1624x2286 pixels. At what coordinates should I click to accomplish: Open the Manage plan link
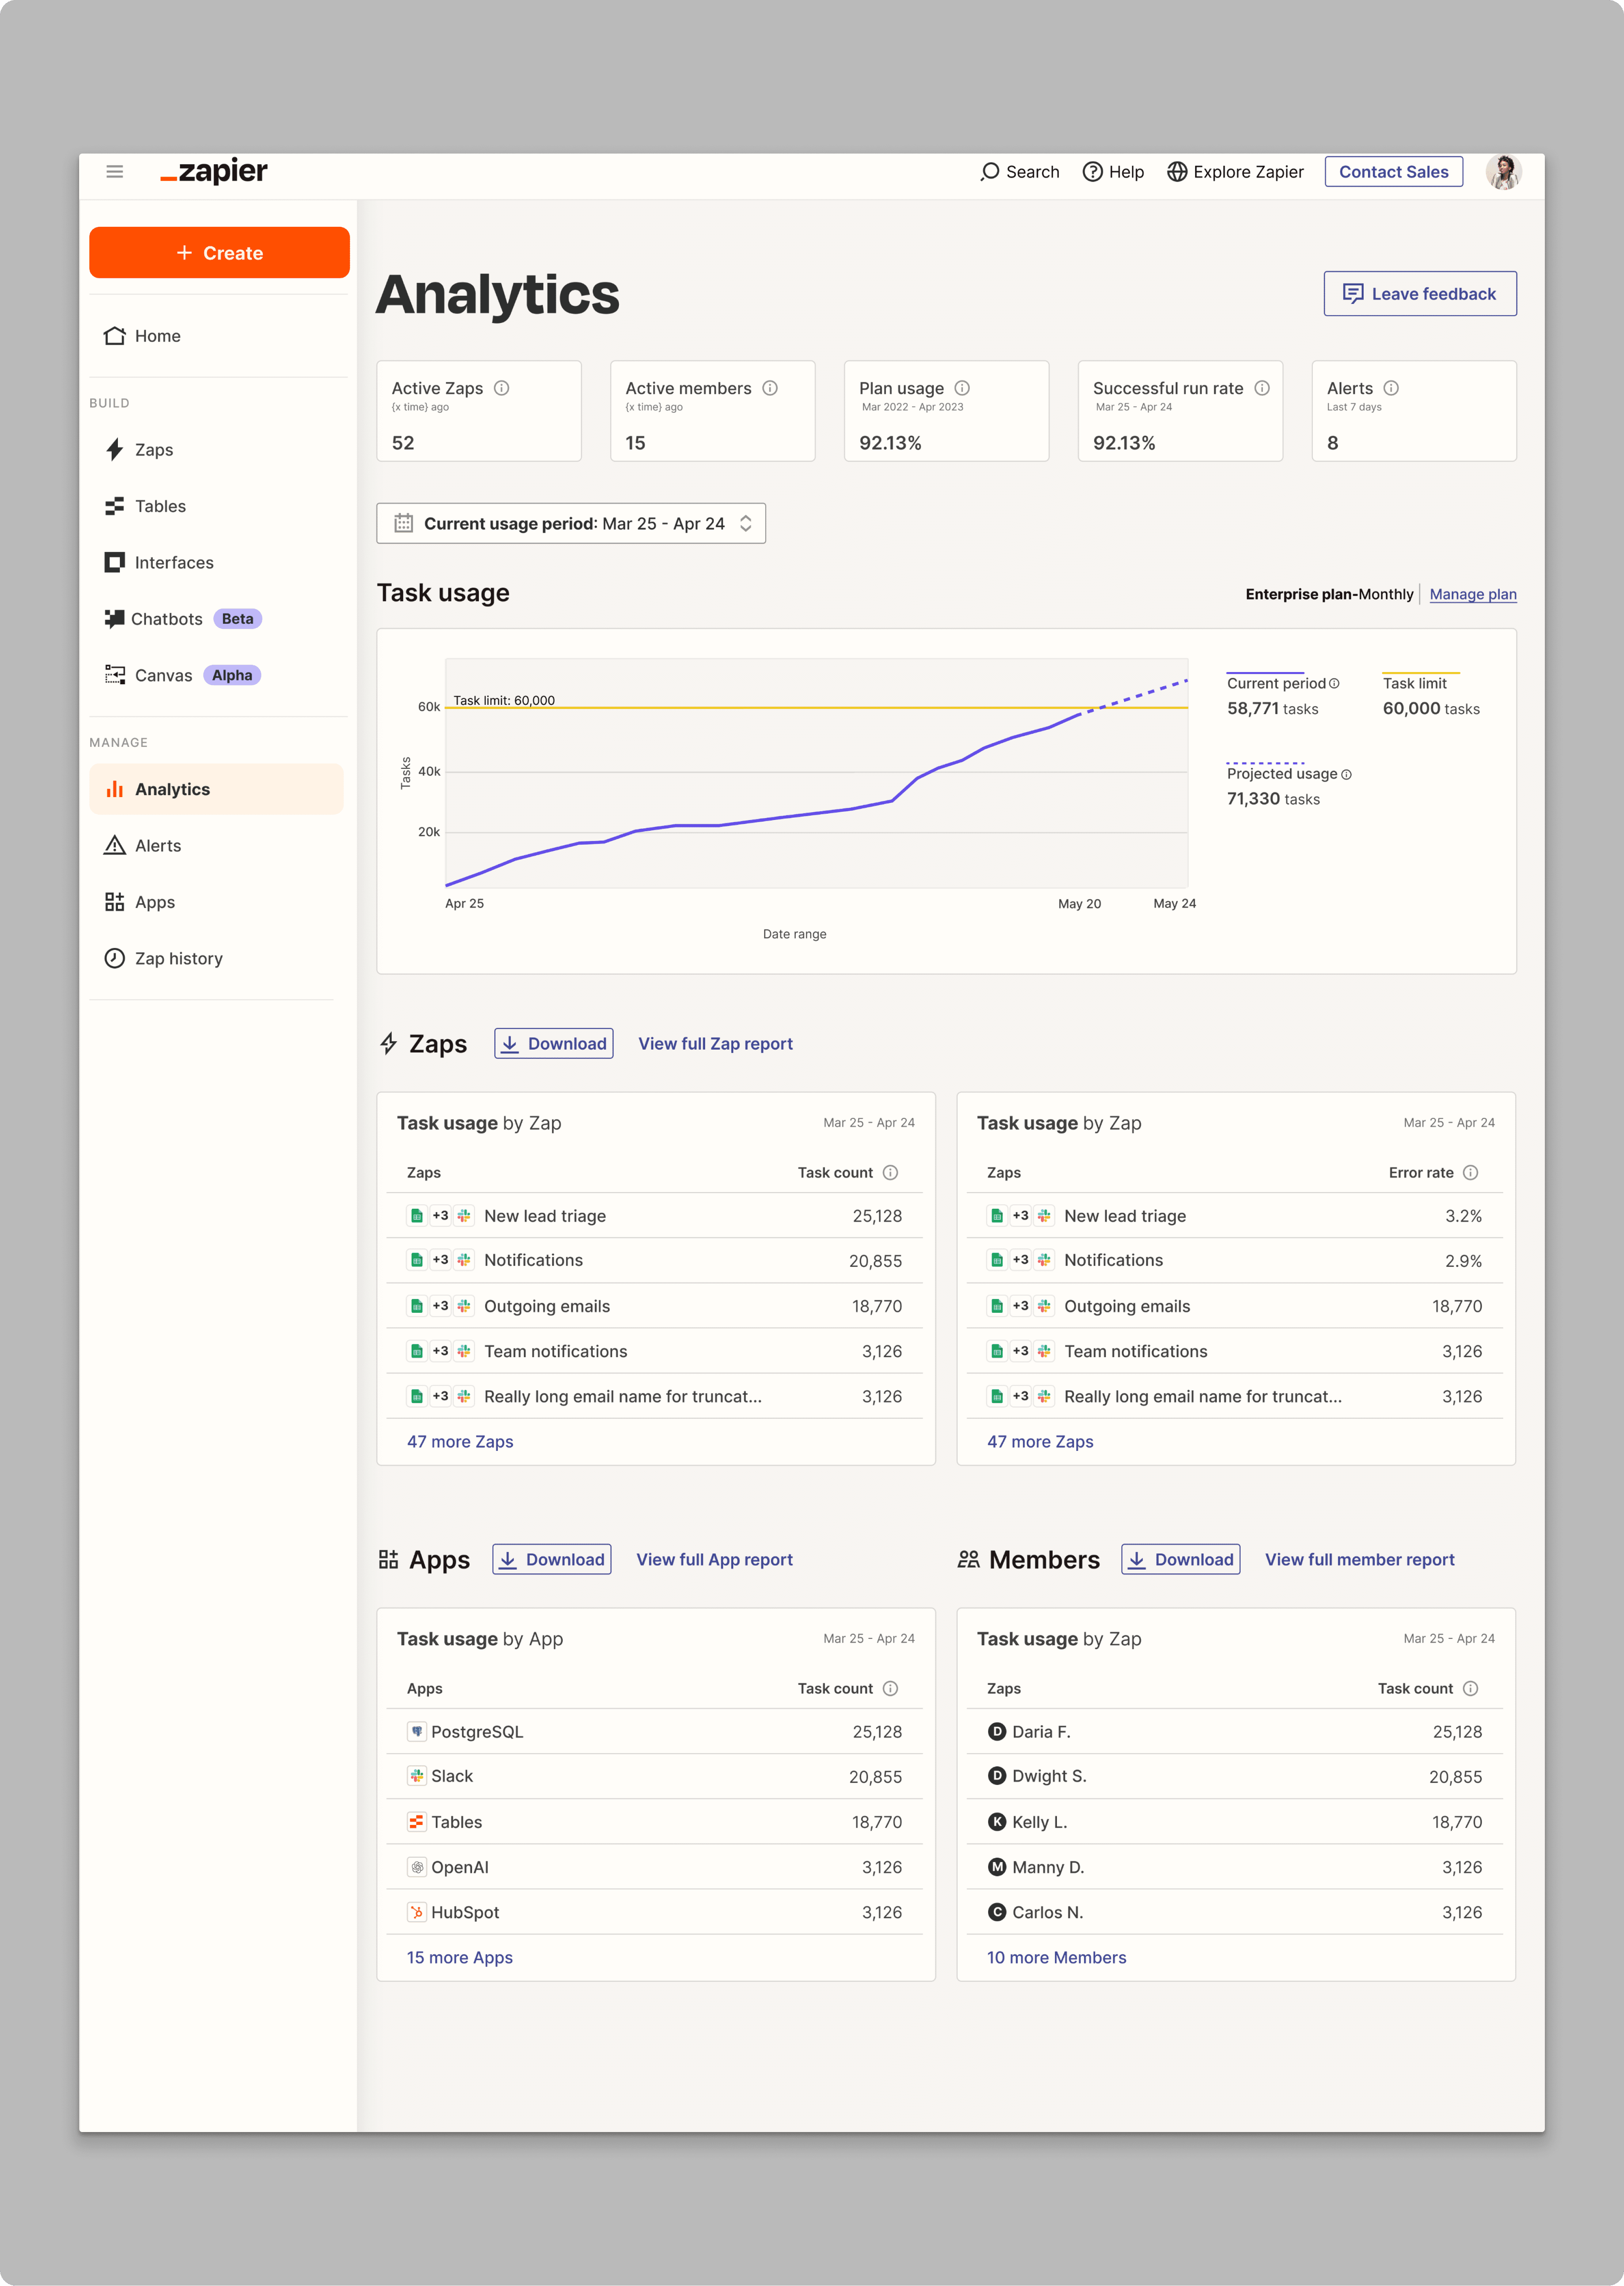(x=1472, y=595)
